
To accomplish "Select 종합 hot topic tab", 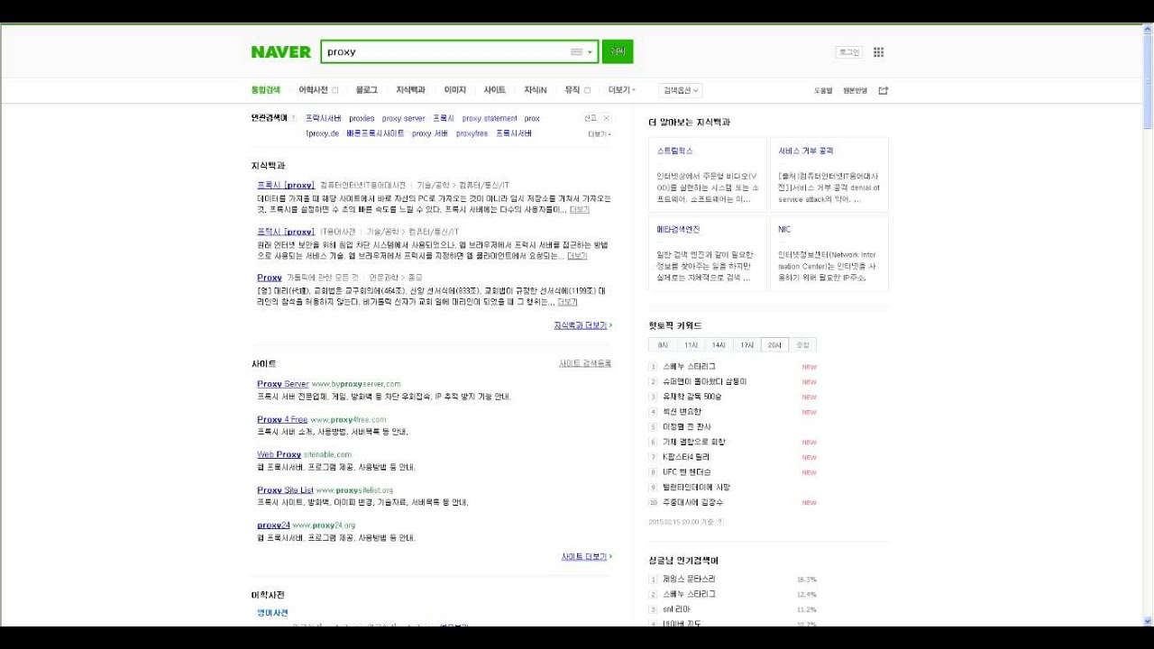I will click(x=802, y=345).
